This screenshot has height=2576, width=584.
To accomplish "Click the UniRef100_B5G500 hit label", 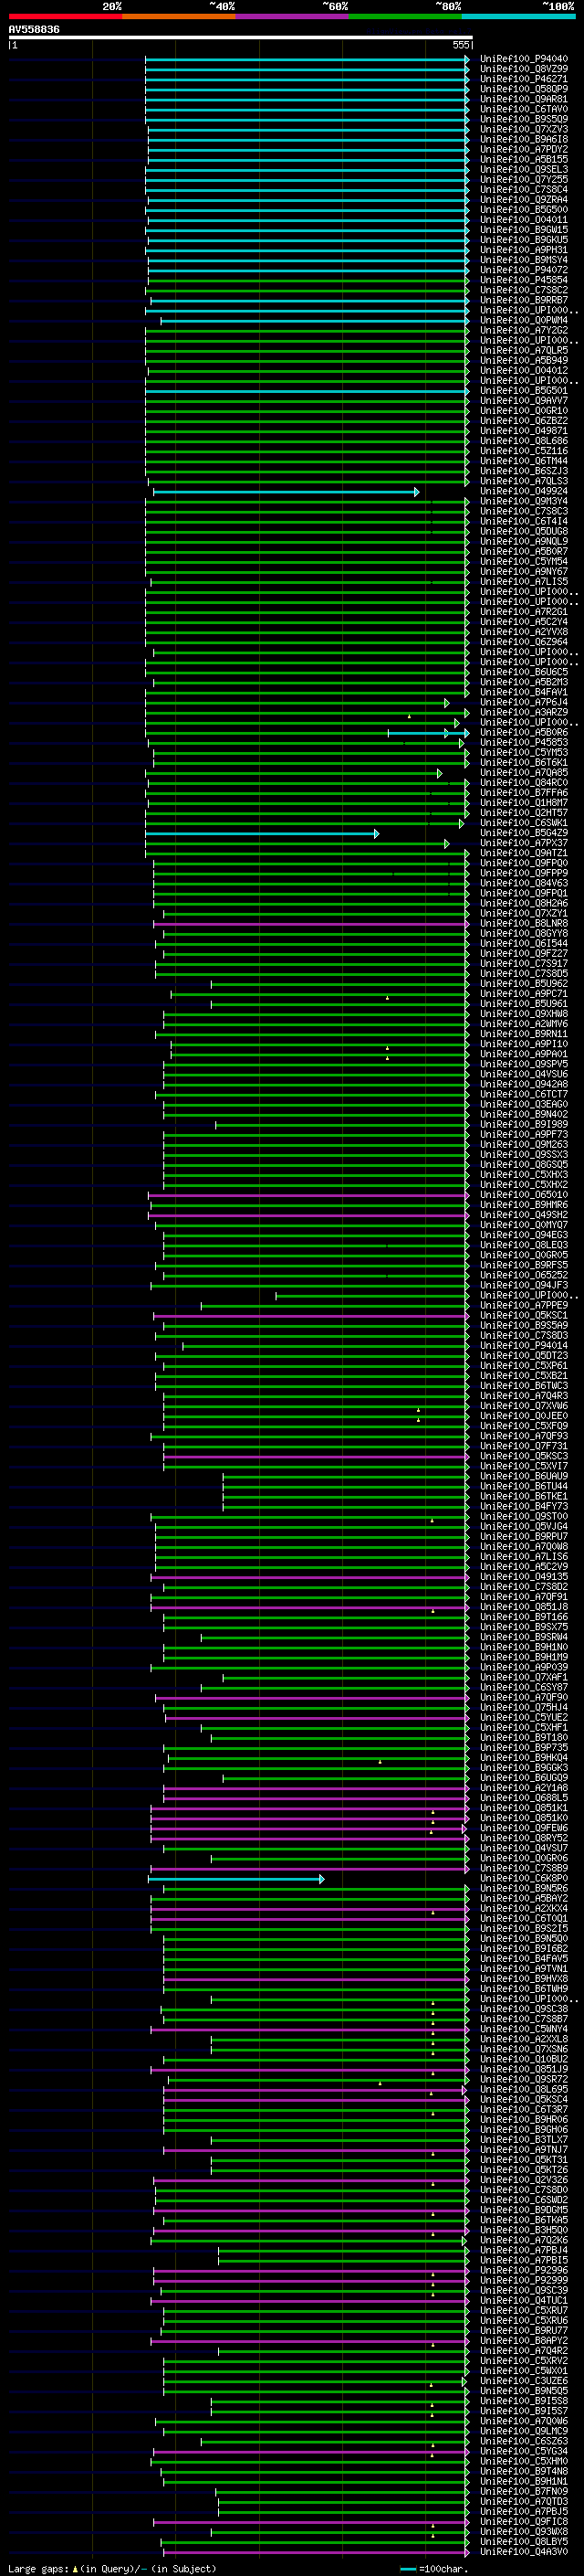I will tap(524, 210).
